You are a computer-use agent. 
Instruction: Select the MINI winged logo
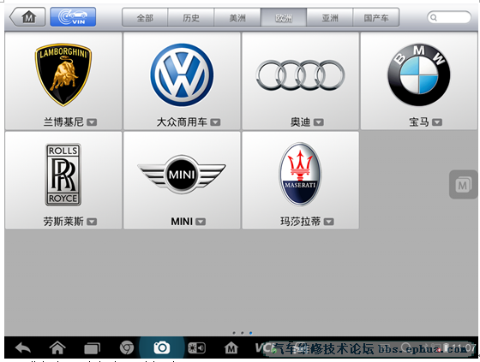(182, 174)
